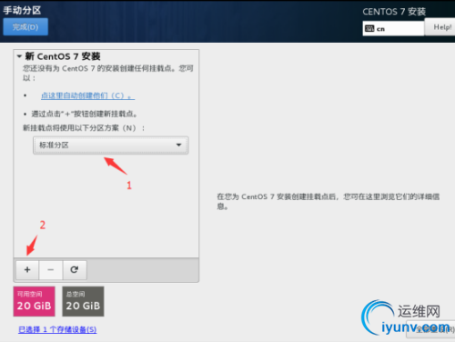Click the Help! button
This screenshot has width=455, height=342.
pos(440,27)
